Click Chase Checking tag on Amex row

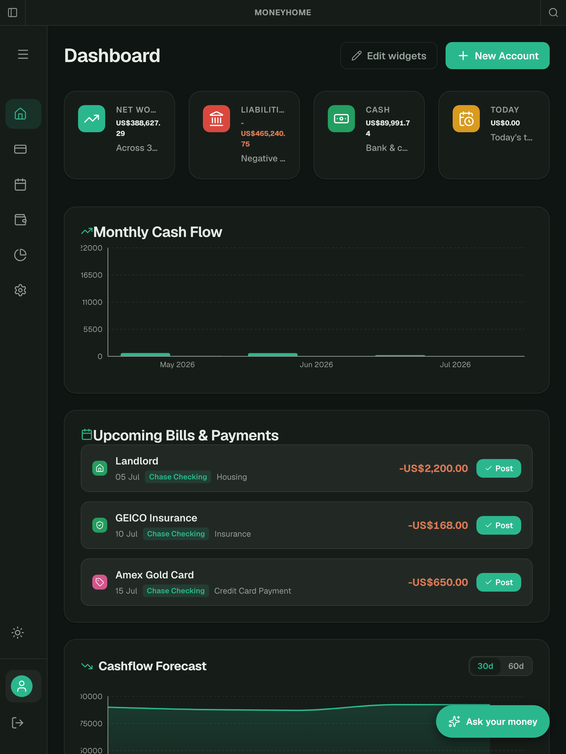click(176, 591)
